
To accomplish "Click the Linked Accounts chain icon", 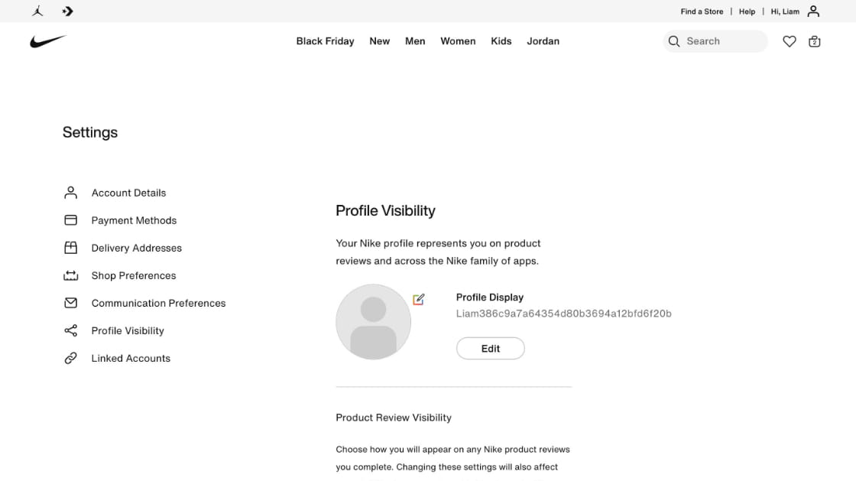I will 71,358.
